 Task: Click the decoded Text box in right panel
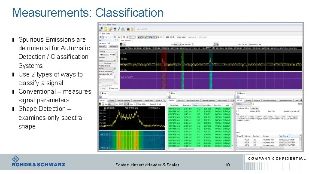tap(269, 123)
